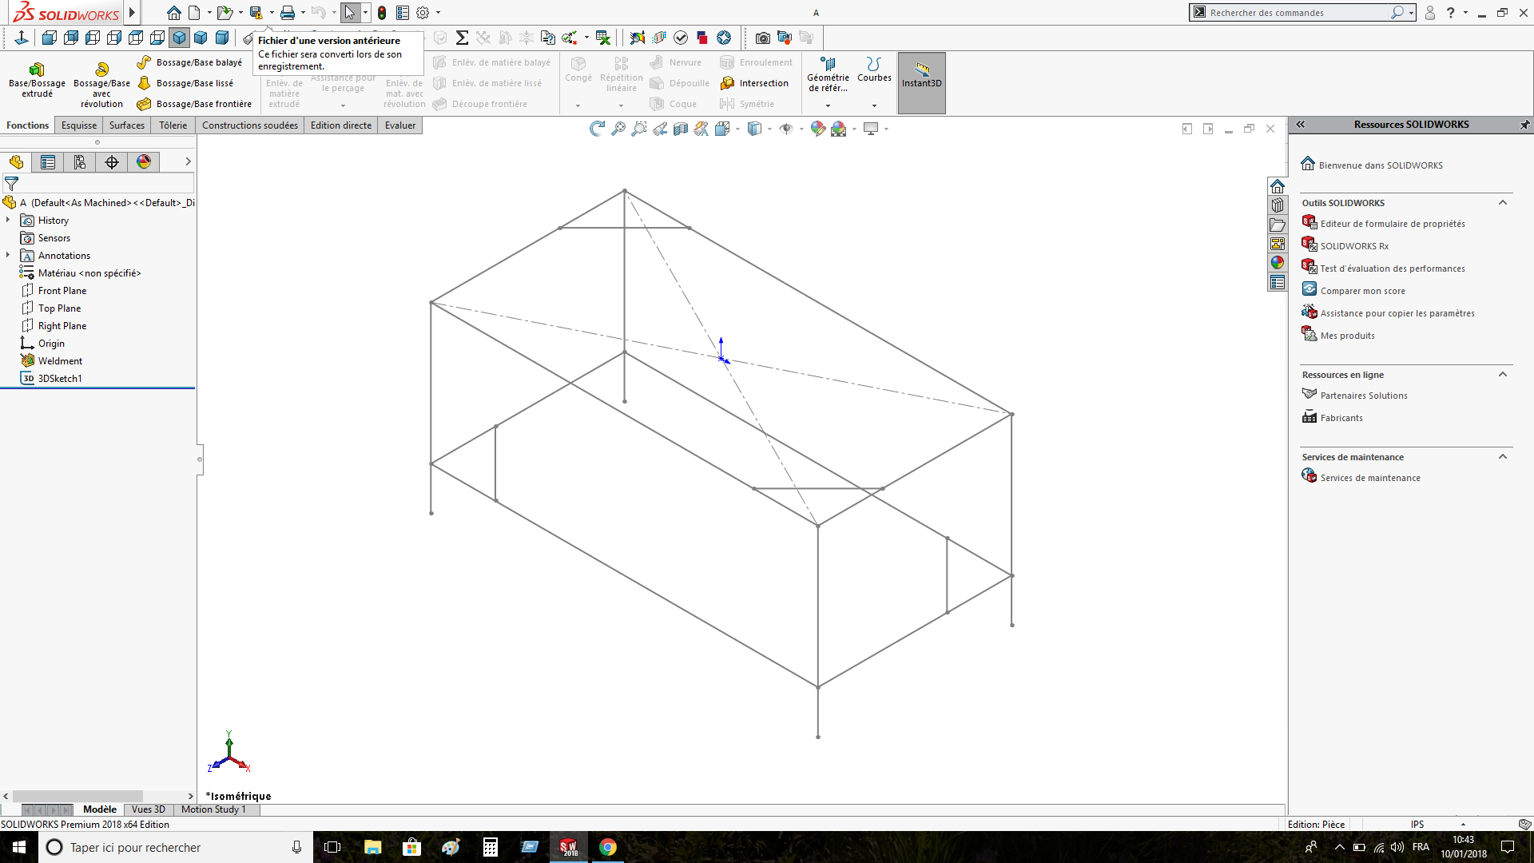
Task: Collapse the Outils SOLIDWORKS section
Action: click(1502, 203)
